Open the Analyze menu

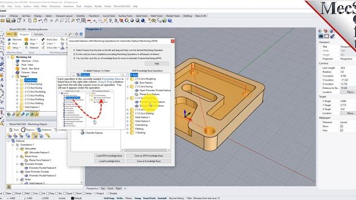coord(88,6)
